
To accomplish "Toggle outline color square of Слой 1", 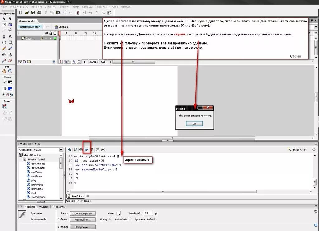I will coord(55,38).
